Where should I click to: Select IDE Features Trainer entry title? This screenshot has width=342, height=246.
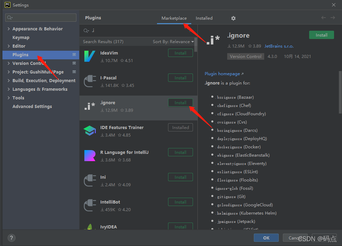tap(122, 128)
